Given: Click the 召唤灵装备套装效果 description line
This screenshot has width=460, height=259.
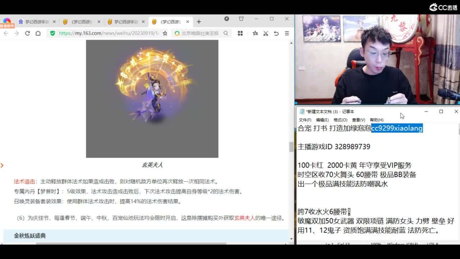Looking at the screenshot, I should click(x=97, y=201).
